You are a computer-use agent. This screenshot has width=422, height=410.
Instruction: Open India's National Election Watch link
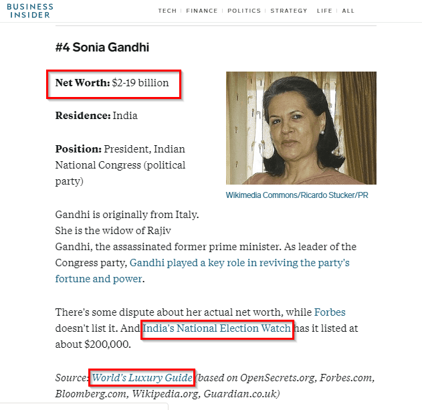[x=217, y=328]
